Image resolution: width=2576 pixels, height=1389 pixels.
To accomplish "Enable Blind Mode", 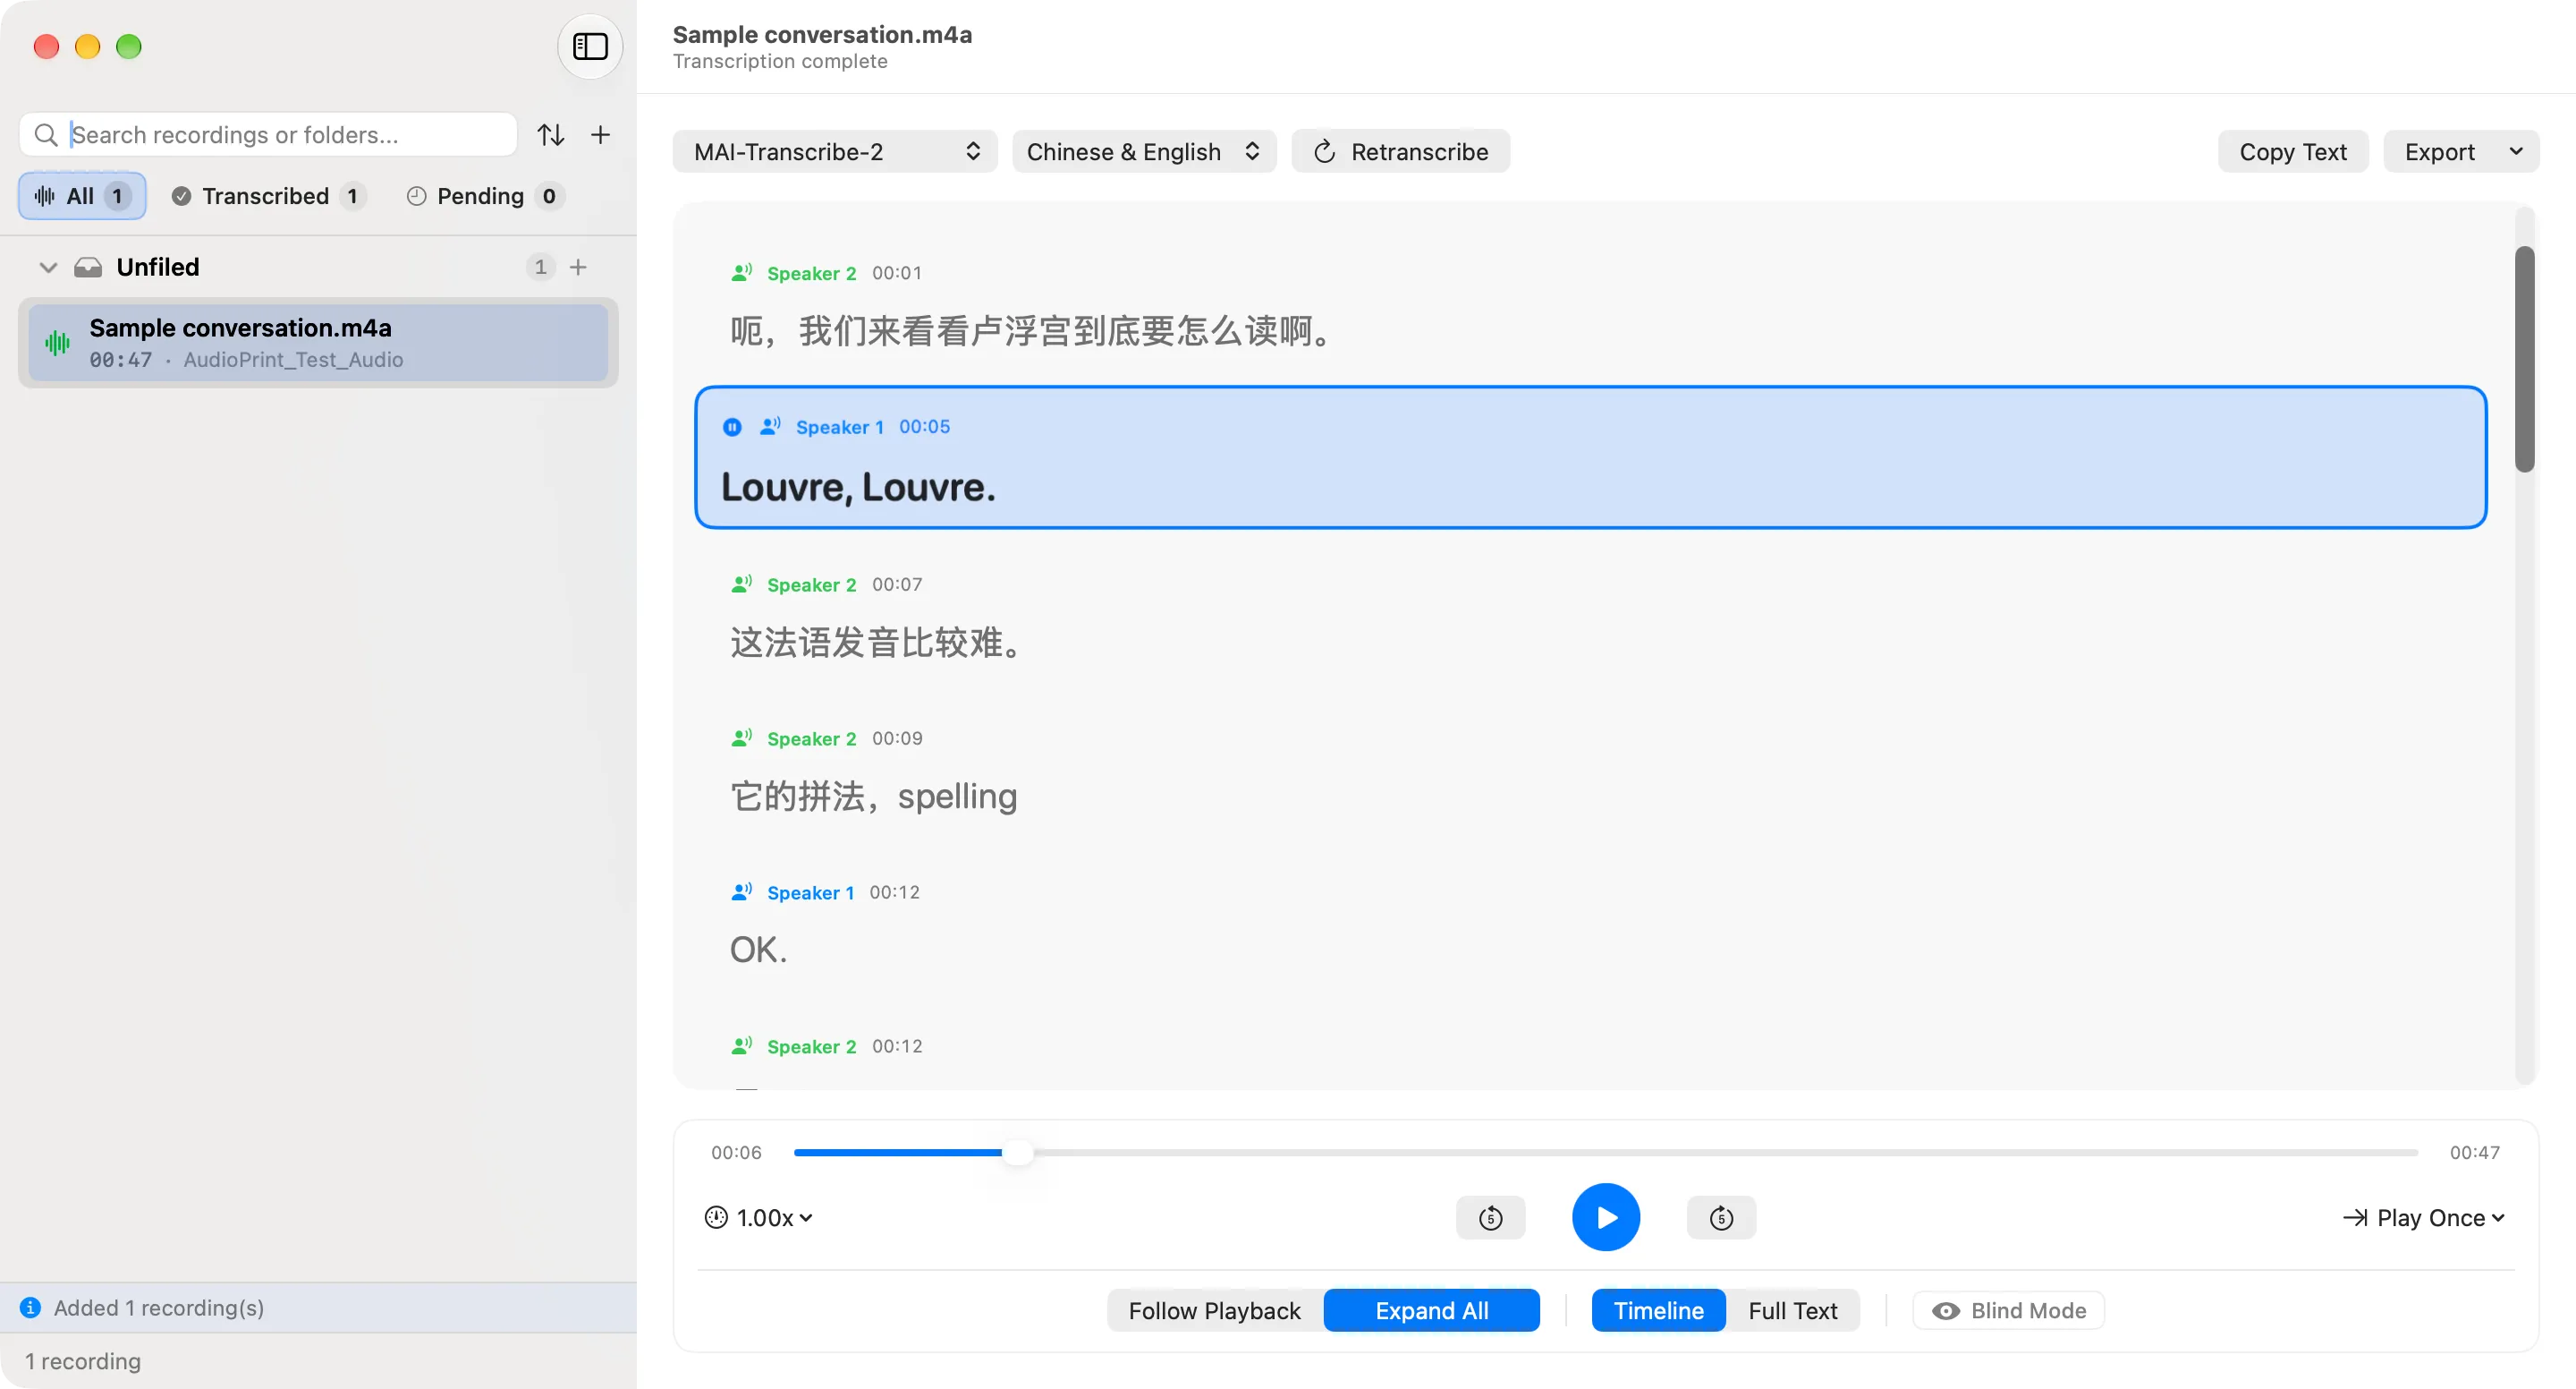I will tap(2008, 1310).
